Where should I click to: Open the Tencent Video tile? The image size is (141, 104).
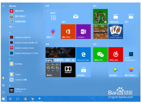[x=116, y=70]
